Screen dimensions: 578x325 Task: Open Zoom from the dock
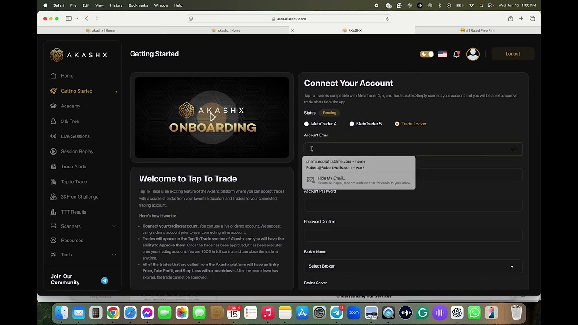[354, 312]
